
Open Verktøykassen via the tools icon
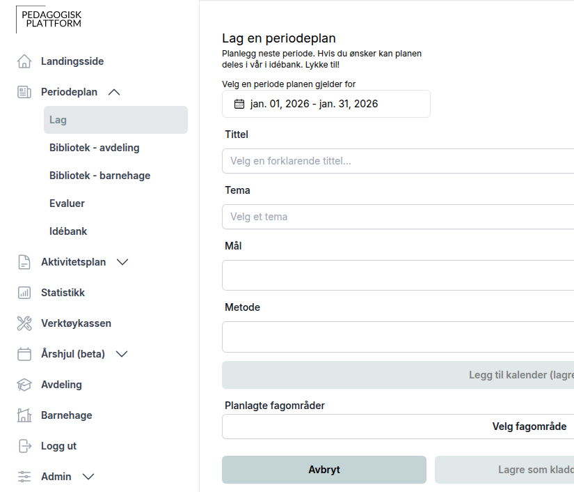(x=24, y=323)
